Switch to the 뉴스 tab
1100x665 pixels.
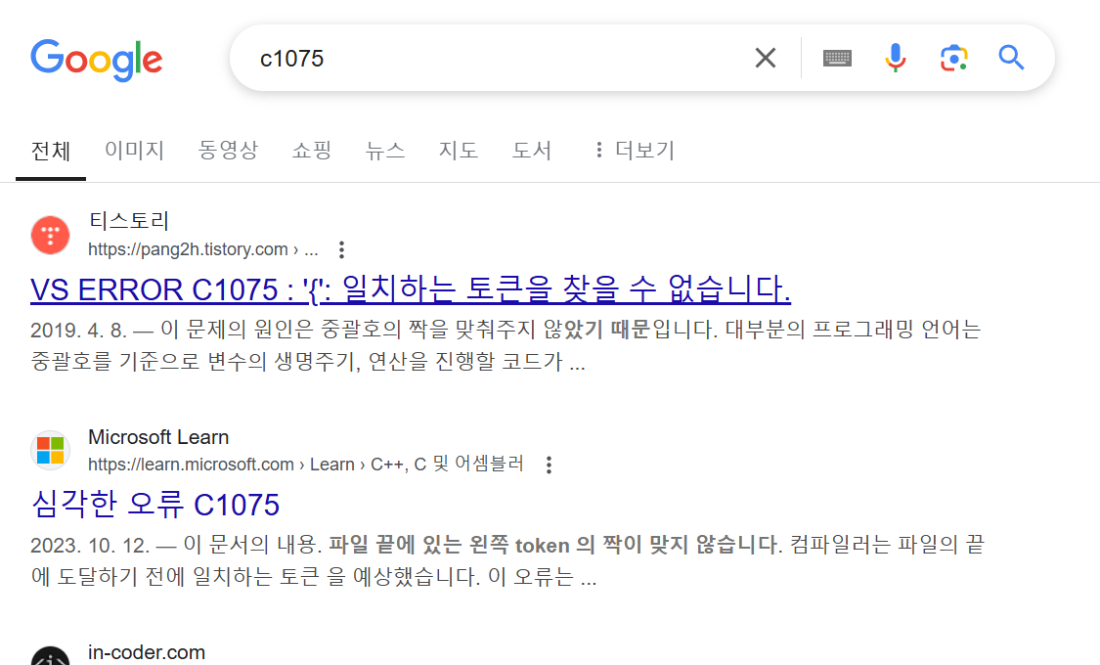385,151
